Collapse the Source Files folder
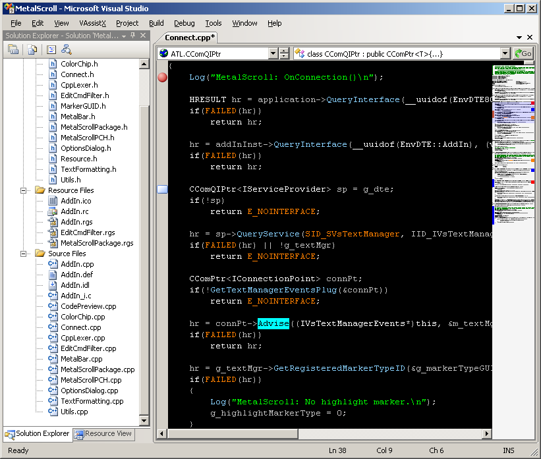 point(24,254)
